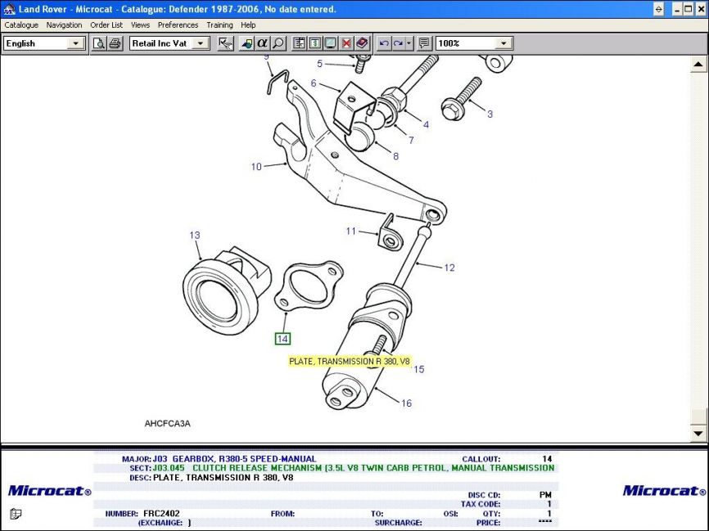Open the Retail Inc Vat price dropdown
This screenshot has height=531, width=709.
point(169,43)
